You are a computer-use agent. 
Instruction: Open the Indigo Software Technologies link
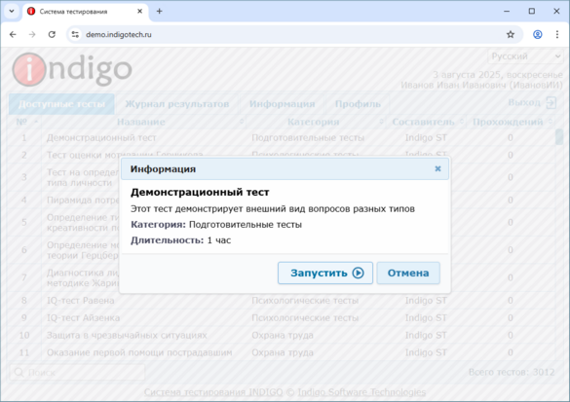click(361, 392)
